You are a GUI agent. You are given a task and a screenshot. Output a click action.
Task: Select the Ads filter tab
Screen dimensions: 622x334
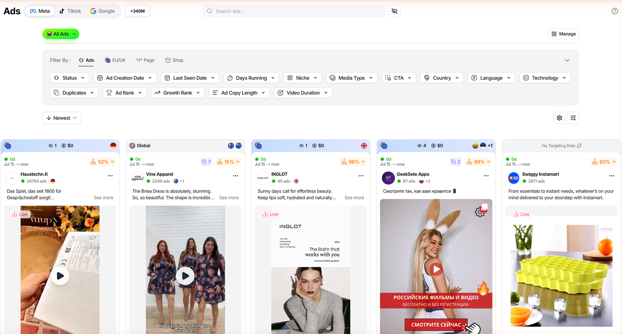[x=86, y=60]
